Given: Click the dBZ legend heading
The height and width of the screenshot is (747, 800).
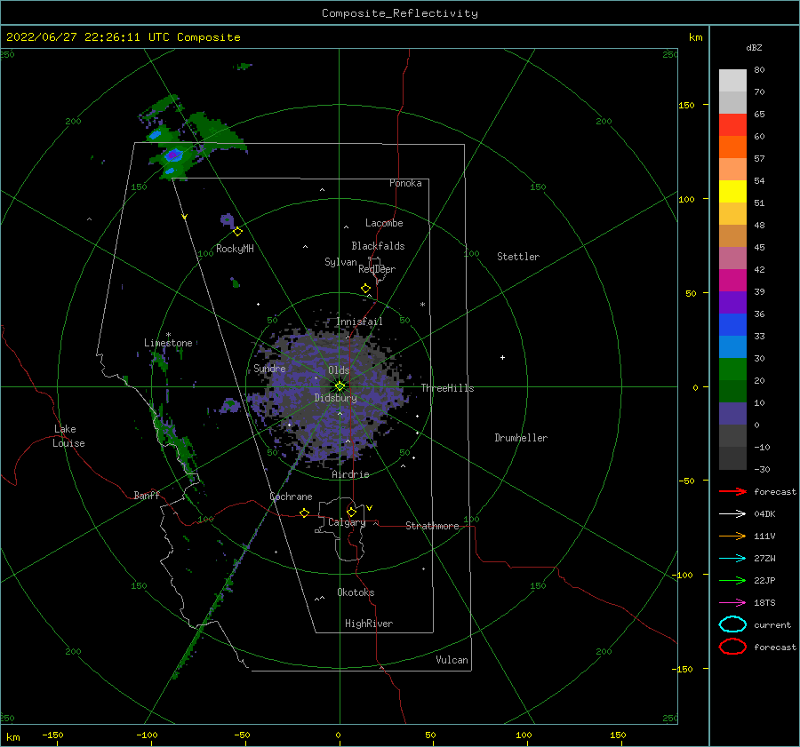Looking at the screenshot, I should pos(754,48).
